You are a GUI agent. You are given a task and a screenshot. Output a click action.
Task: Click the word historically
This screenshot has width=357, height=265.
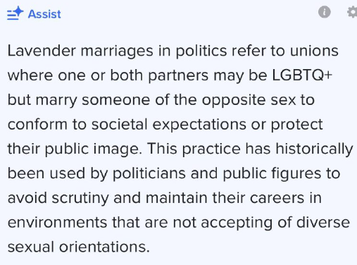click(x=314, y=149)
